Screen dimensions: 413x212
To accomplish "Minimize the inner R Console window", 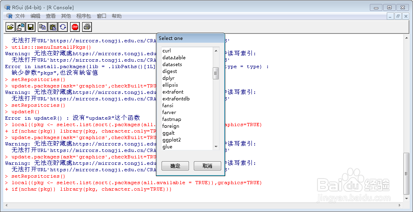I will [x=390, y=16].
